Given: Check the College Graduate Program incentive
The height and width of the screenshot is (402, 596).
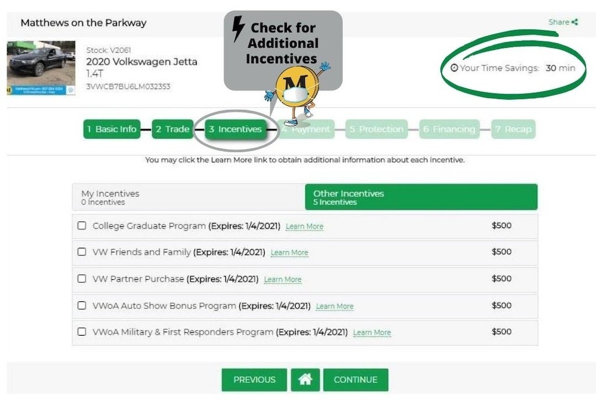Looking at the screenshot, I should point(81,226).
